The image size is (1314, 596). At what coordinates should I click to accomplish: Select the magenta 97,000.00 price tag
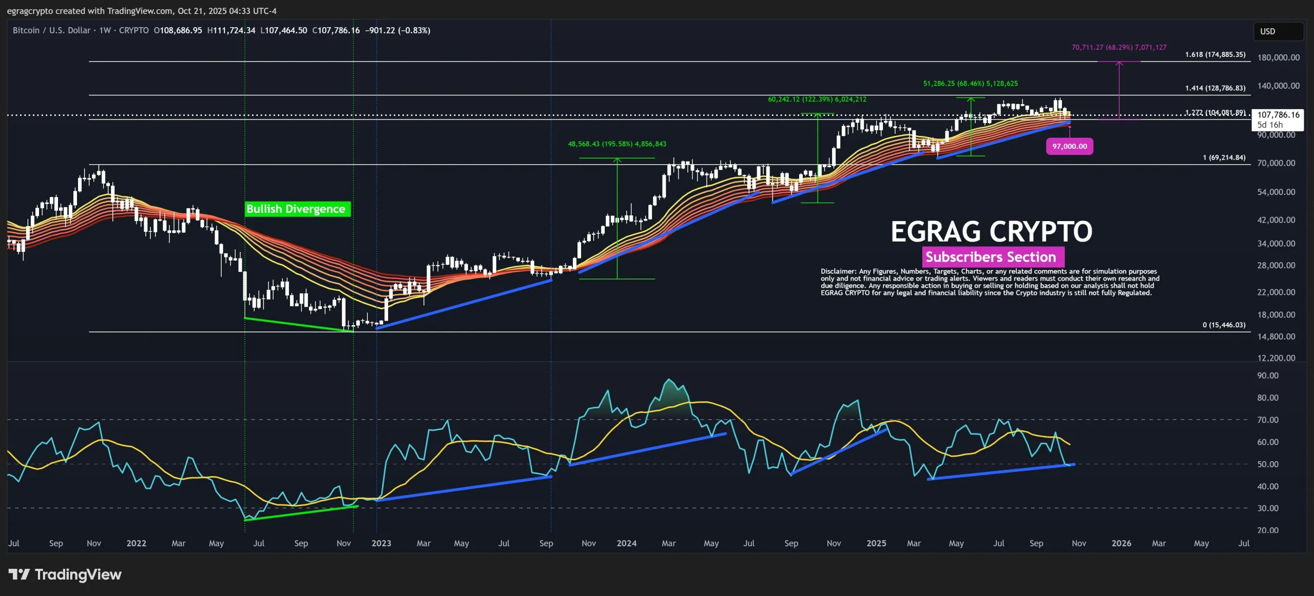coord(1069,146)
